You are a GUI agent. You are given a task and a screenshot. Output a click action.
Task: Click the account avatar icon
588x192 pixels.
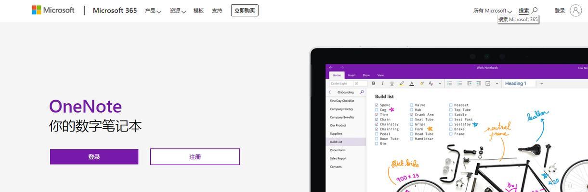click(x=575, y=10)
